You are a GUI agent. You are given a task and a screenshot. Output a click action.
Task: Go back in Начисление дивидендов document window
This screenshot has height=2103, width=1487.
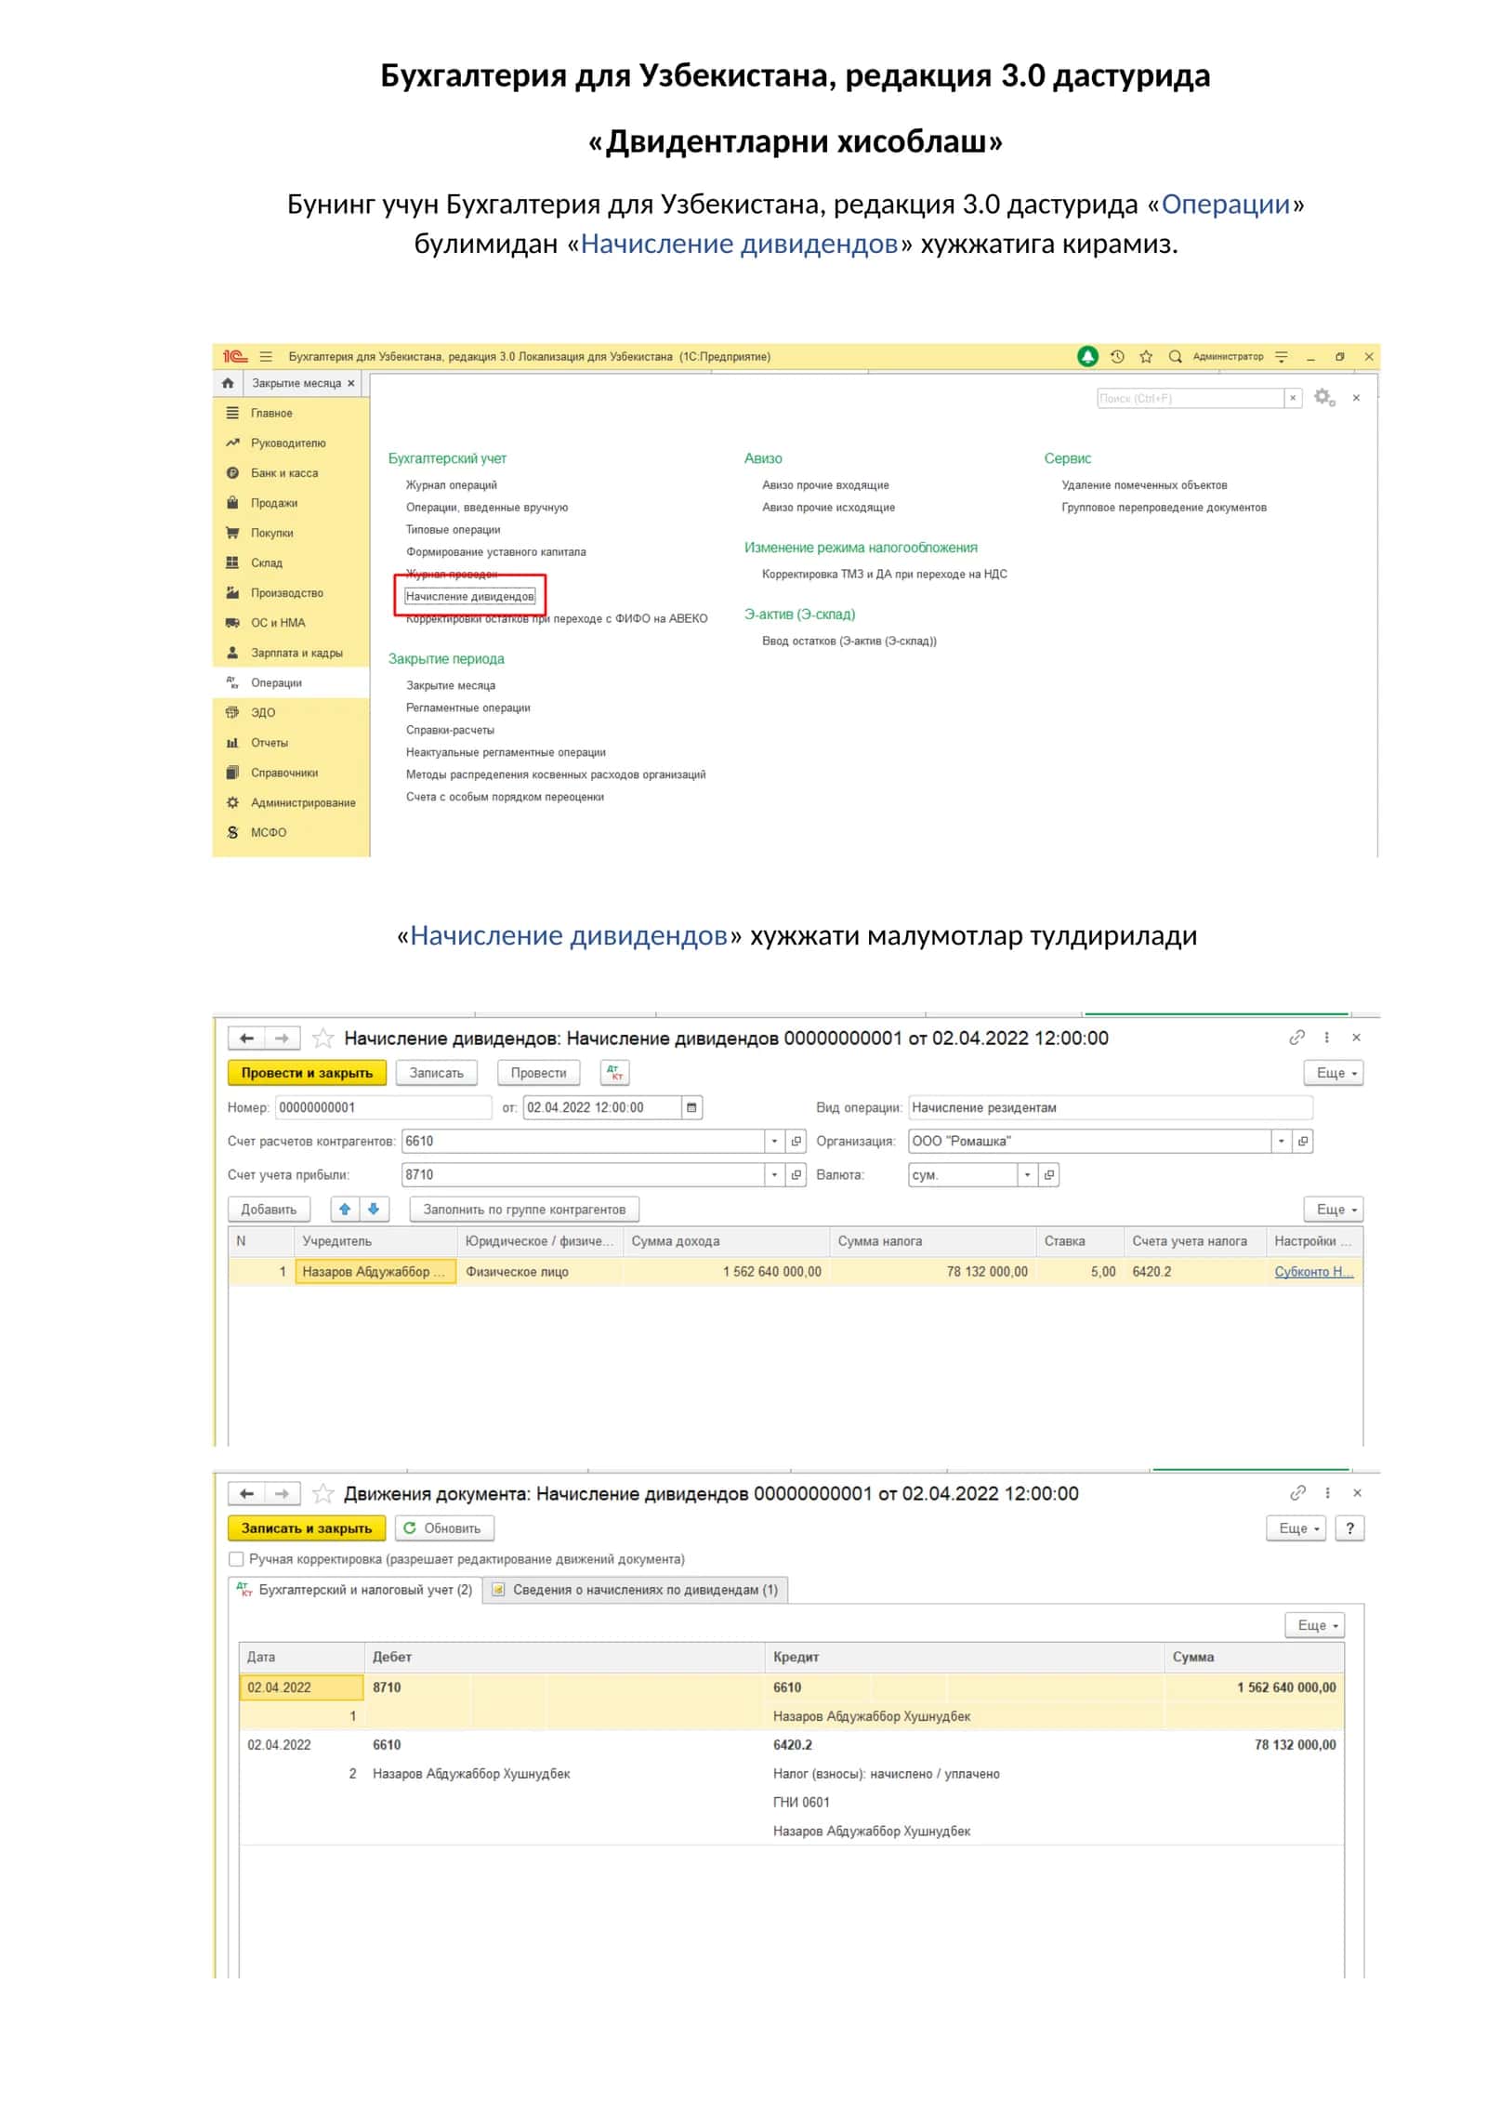[x=246, y=1038]
